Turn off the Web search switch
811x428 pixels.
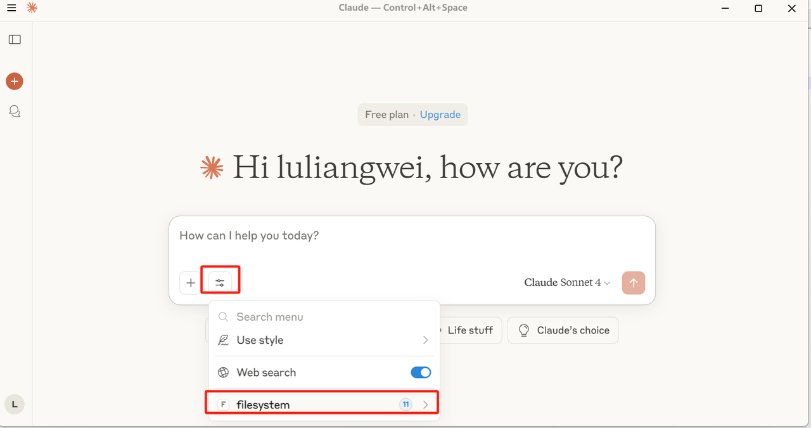click(421, 373)
